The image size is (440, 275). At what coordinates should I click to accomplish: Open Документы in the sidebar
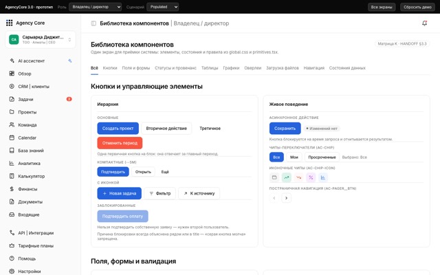[40, 201]
